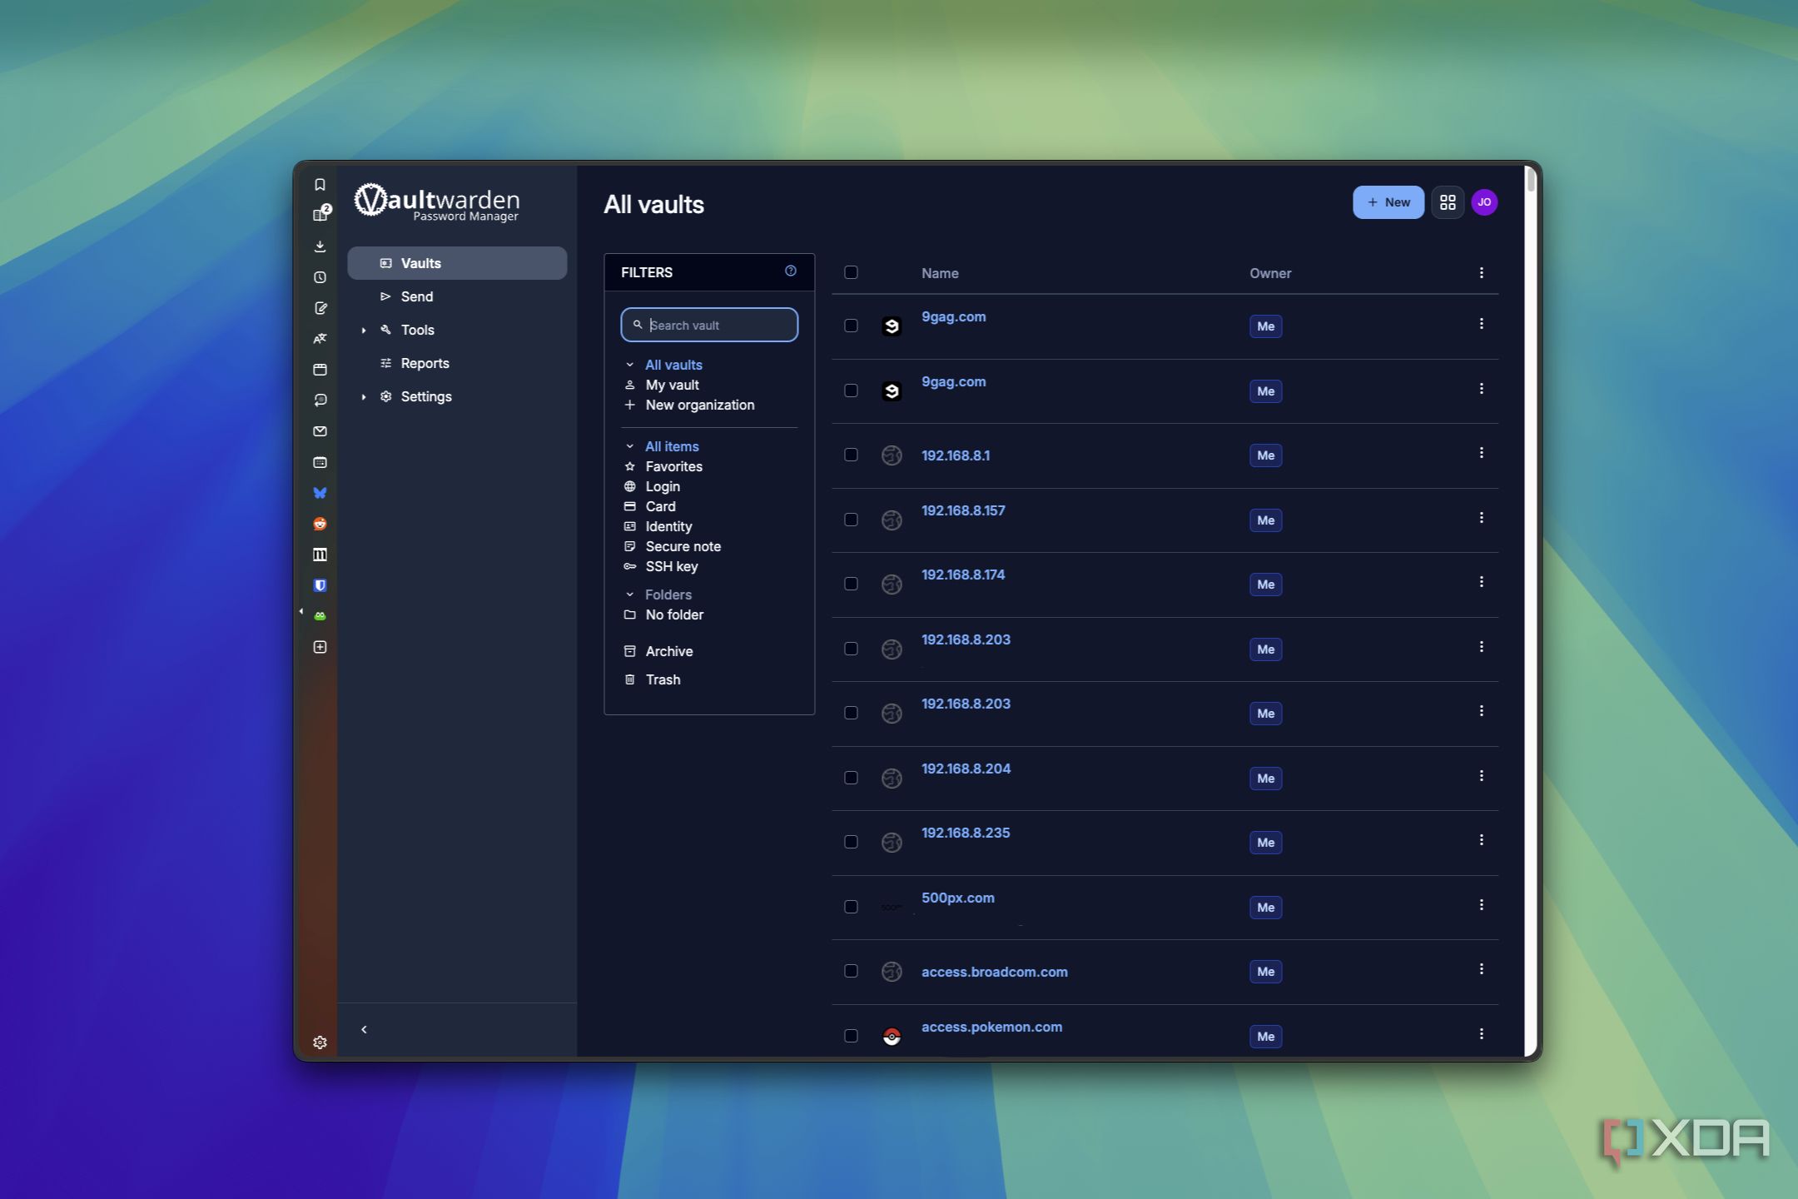This screenshot has width=1798, height=1199.
Task: Open the history clock icon in sidebar
Action: pos(320,277)
